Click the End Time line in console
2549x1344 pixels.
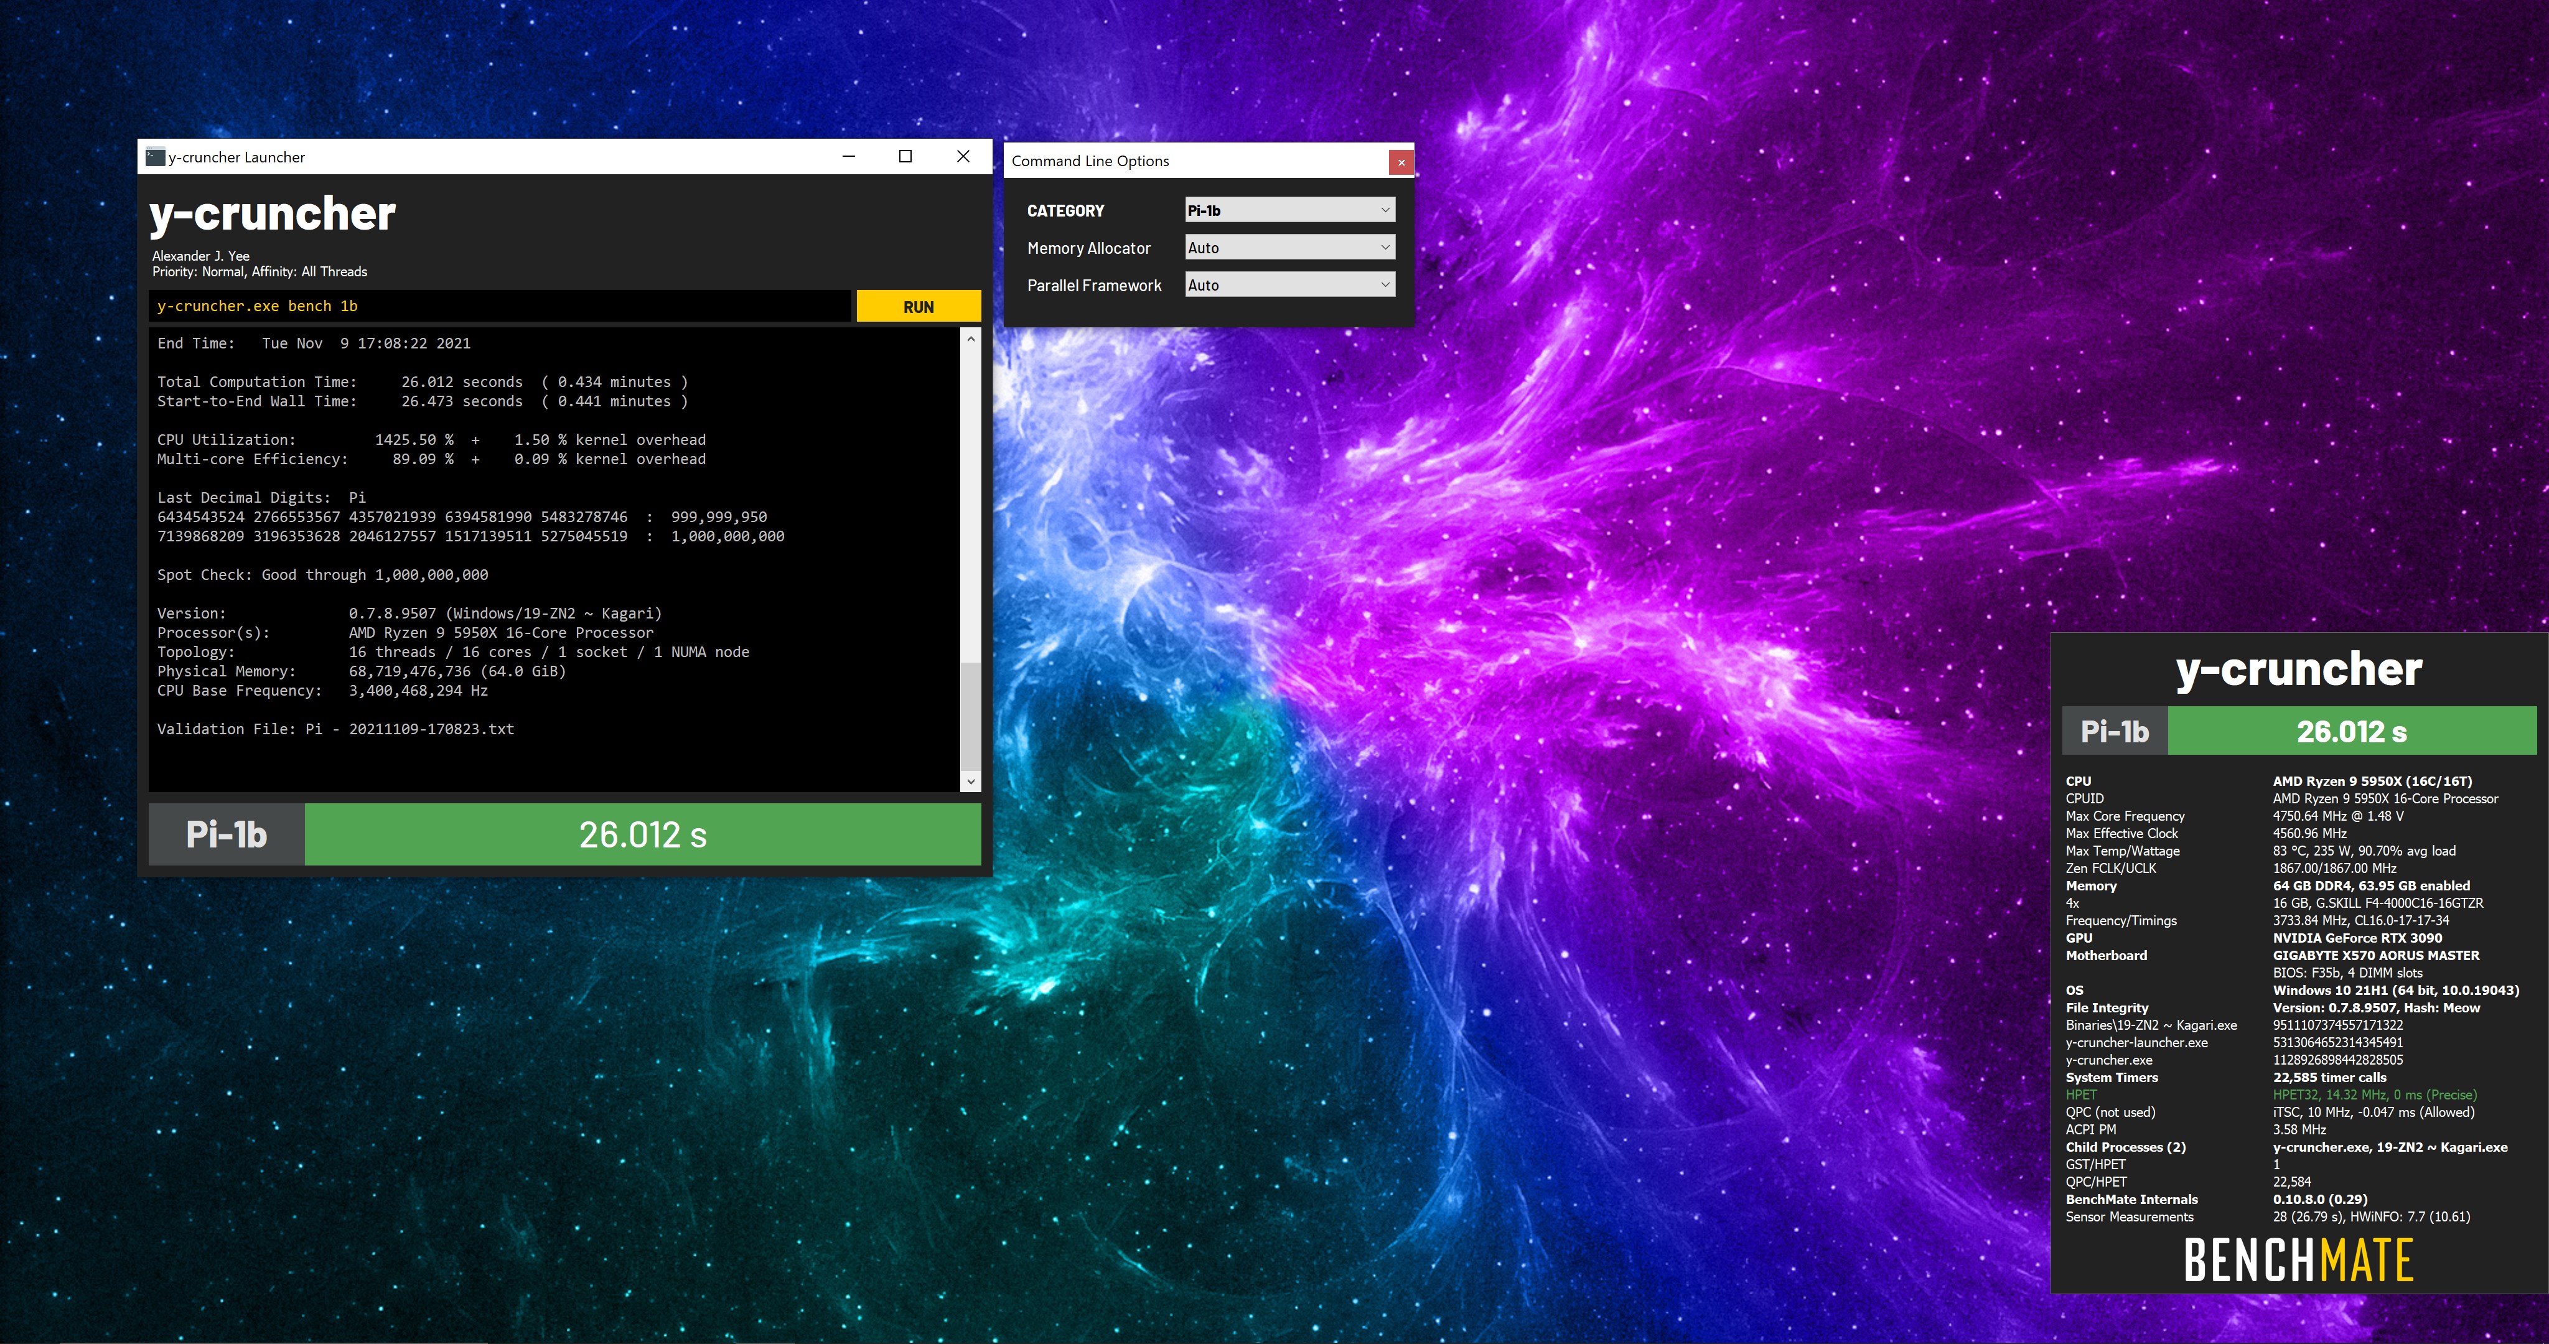[x=314, y=343]
